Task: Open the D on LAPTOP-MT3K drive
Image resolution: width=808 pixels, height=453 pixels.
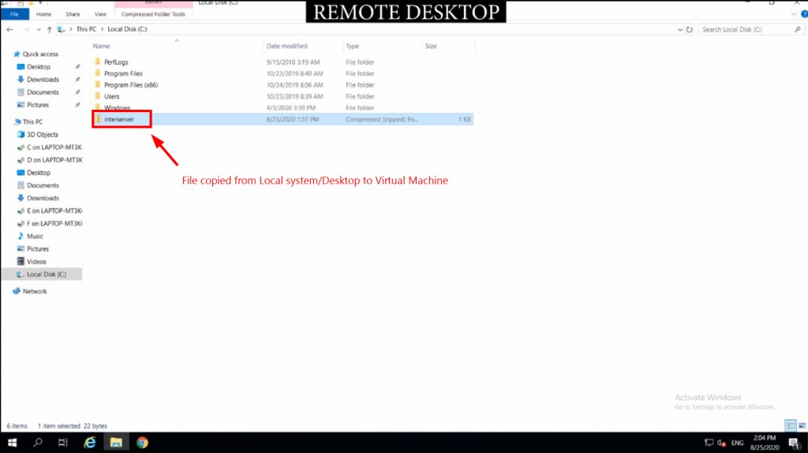Action: pos(54,159)
